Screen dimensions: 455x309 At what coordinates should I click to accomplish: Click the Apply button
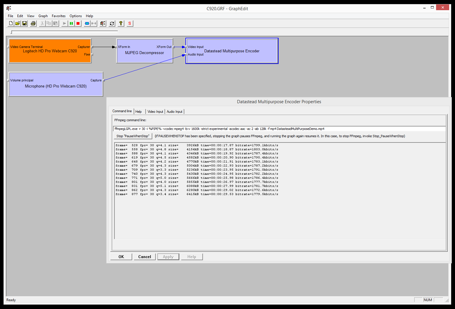(168, 257)
